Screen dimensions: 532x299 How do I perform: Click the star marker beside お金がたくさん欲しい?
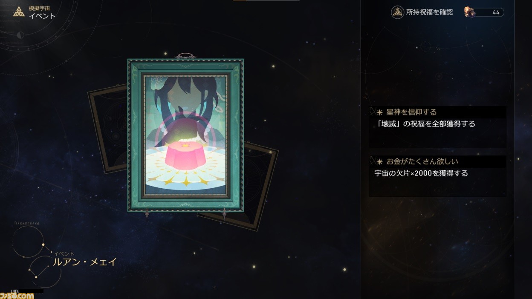(379, 162)
